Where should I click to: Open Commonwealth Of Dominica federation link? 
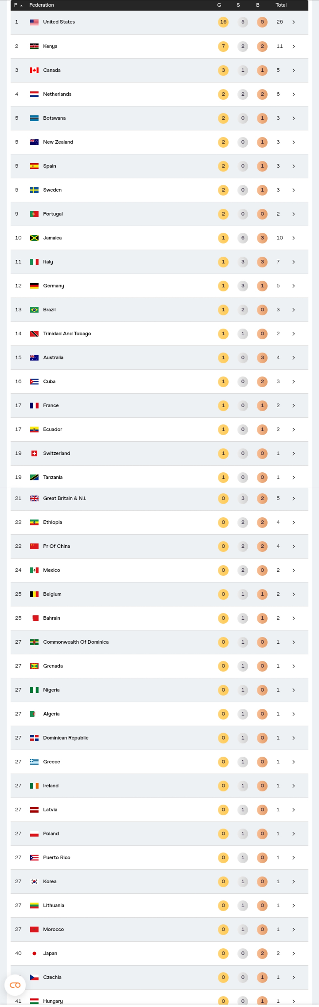[x=76, y=642]
